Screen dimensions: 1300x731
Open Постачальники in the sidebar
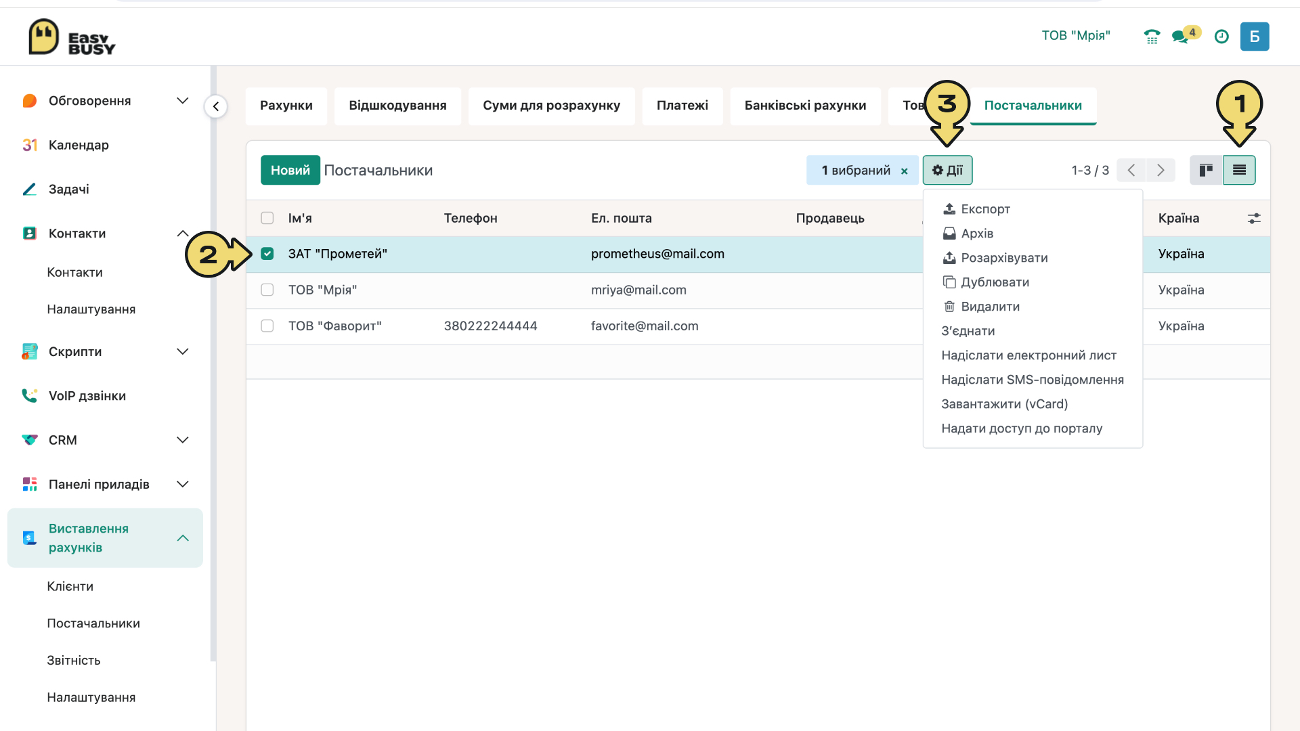(93, 623)
